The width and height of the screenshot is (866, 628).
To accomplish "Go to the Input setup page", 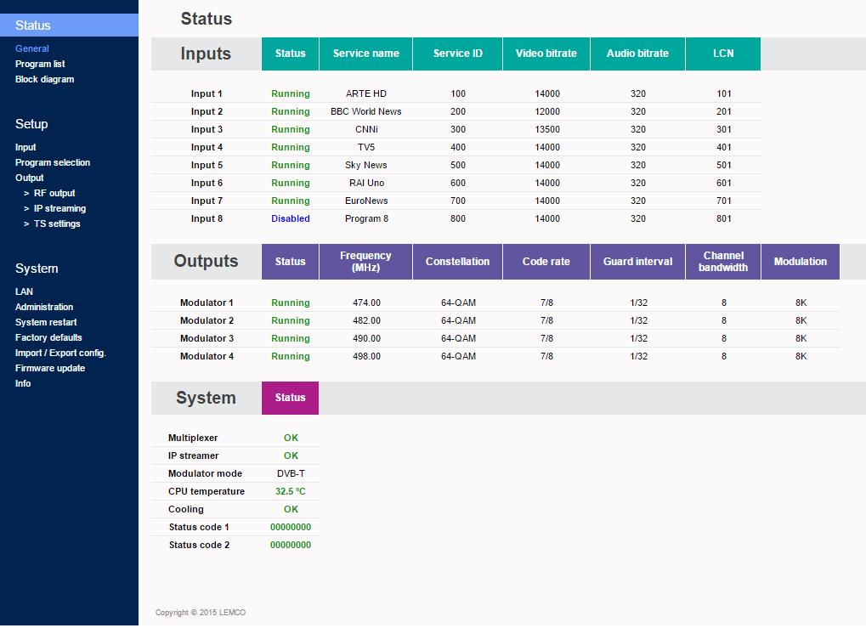I will pyautogui.click(x=25, y=148).
